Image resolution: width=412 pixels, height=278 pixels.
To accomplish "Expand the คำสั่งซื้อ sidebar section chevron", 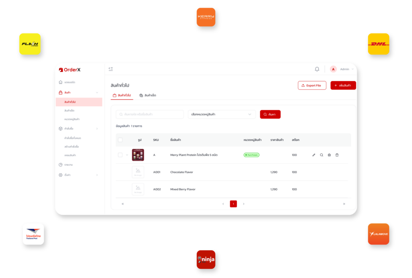I will pos(97,129).
